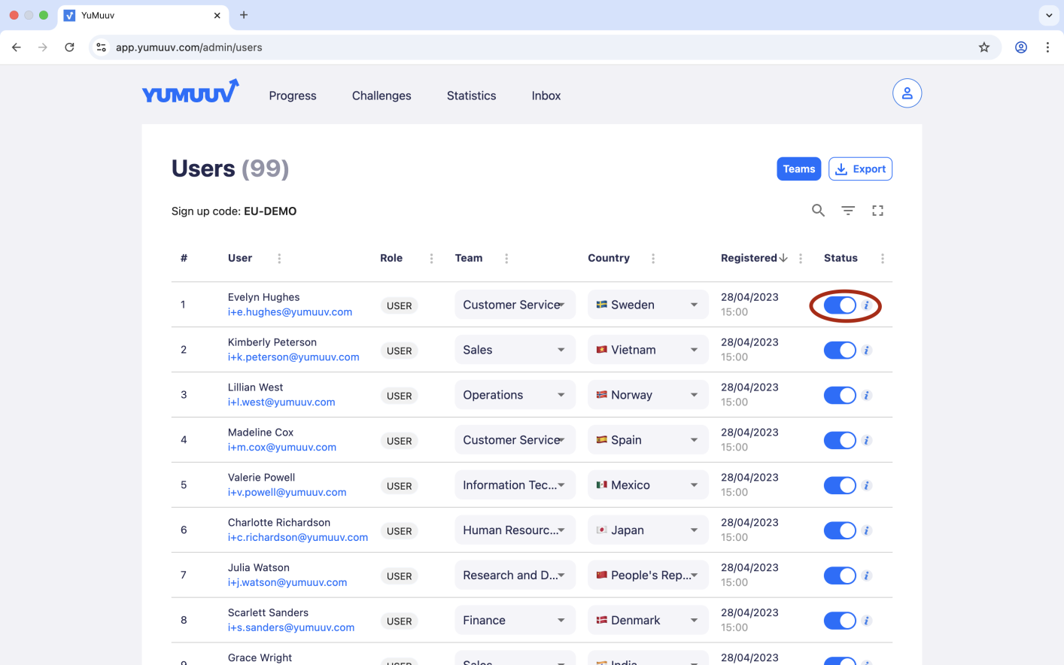Open Statistics nav item
Screen dimensions: 1064x665
(x=471, y=96)
